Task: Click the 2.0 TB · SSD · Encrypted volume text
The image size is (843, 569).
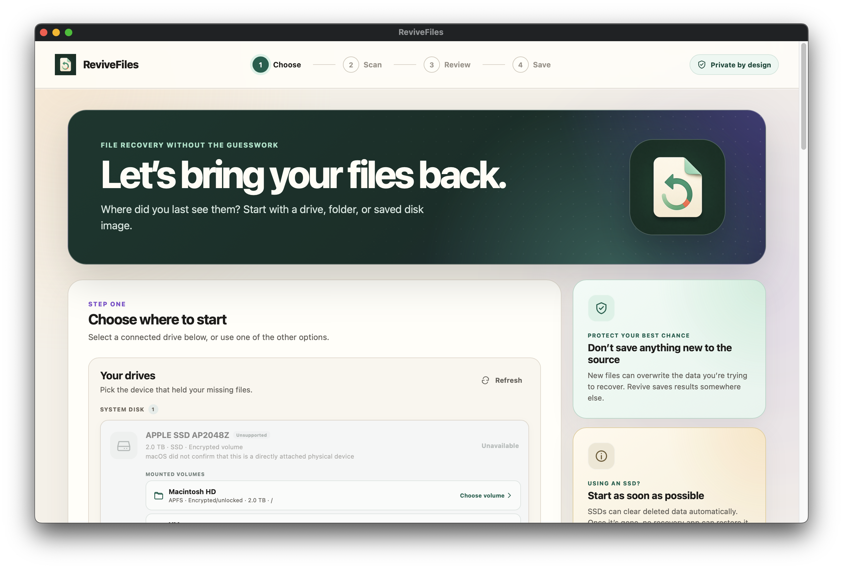Action: pos(194,447)
